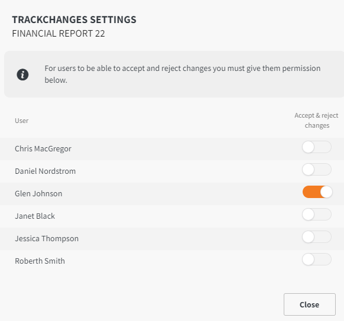Click the User column header
This screenshot has width=344, height=321.
[21, 121]
